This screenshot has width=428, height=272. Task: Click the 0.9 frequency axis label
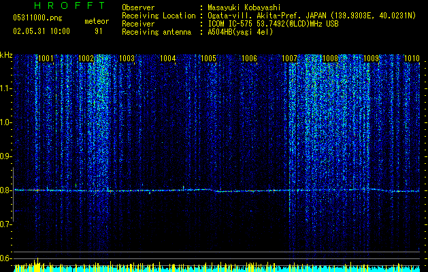tap(5, 156)
